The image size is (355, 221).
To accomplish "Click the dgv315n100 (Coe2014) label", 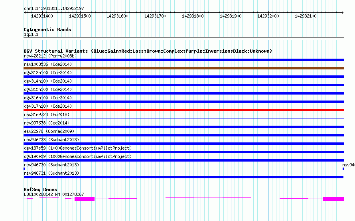I will [48, 89].
